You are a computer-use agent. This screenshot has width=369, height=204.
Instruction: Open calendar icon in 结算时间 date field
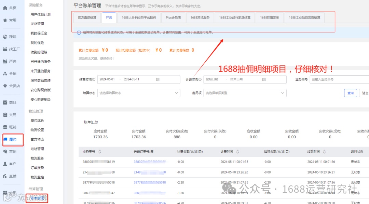[158, 79]
